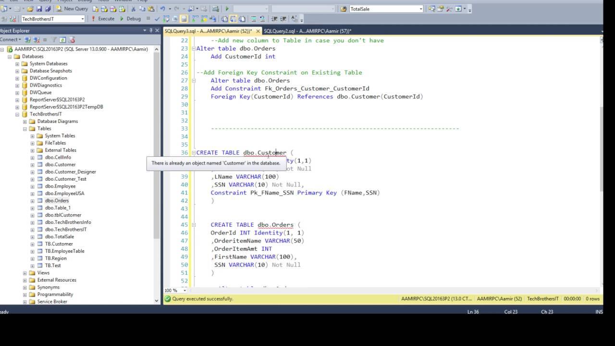
Task: Open the document tab list arrow
Action: click(602, 31)
